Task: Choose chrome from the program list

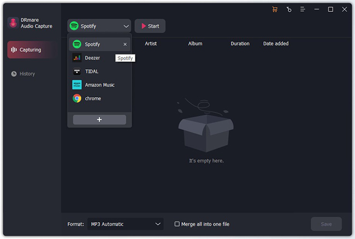Action: pyautogui.click(x=99, y=98)
